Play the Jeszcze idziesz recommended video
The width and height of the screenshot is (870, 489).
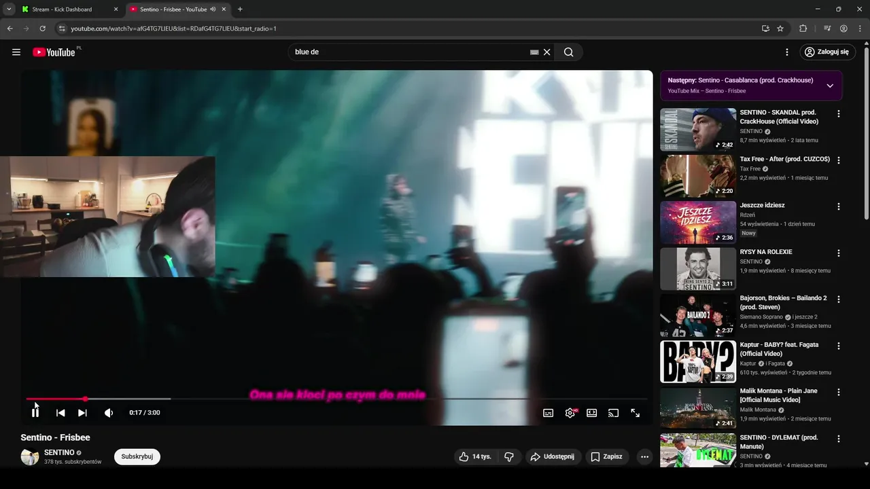coord(698,222)
